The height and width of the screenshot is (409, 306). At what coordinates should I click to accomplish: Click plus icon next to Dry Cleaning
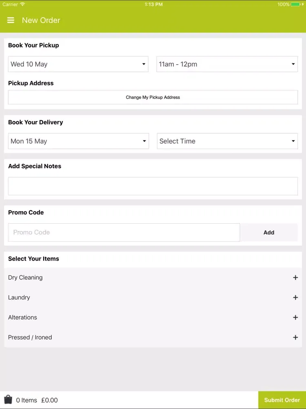click(x=295, y=278)
